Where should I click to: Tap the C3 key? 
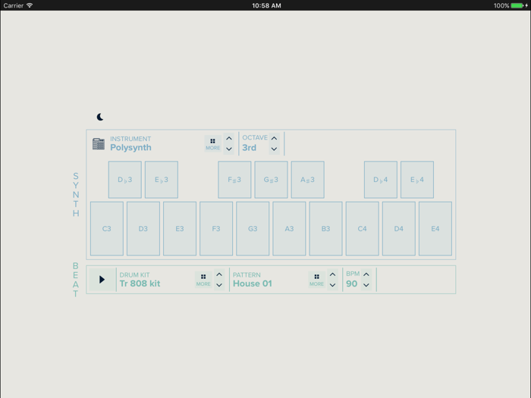click(107, 229)
